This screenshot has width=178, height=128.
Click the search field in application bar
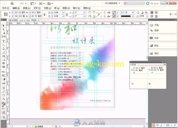coord(134,3)
